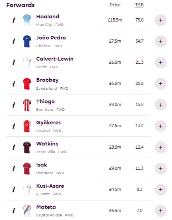
Task: Add Kusi-Asare via plus button
Action: (x=161, y=190)
